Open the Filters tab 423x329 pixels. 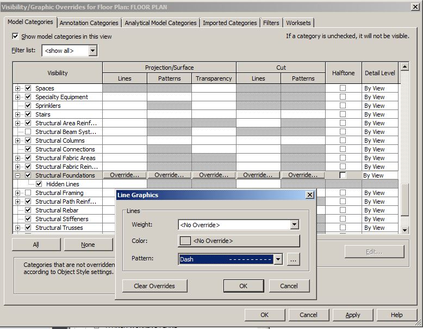pos(271,23)
